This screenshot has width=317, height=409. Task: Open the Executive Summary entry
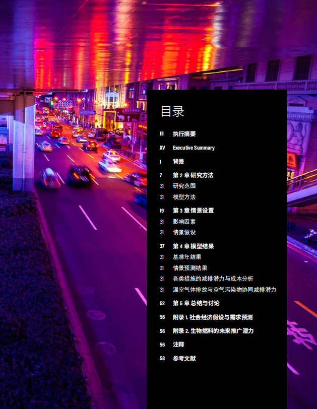tap(194, 148)
